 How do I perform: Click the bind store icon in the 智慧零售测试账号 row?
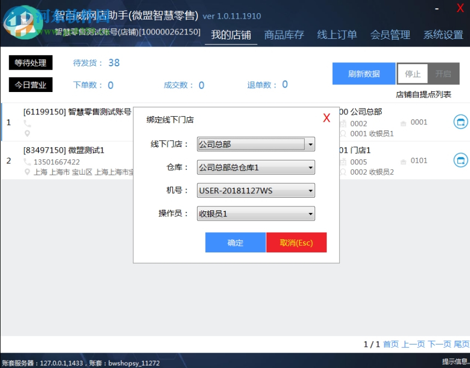(x=461, y=122)
